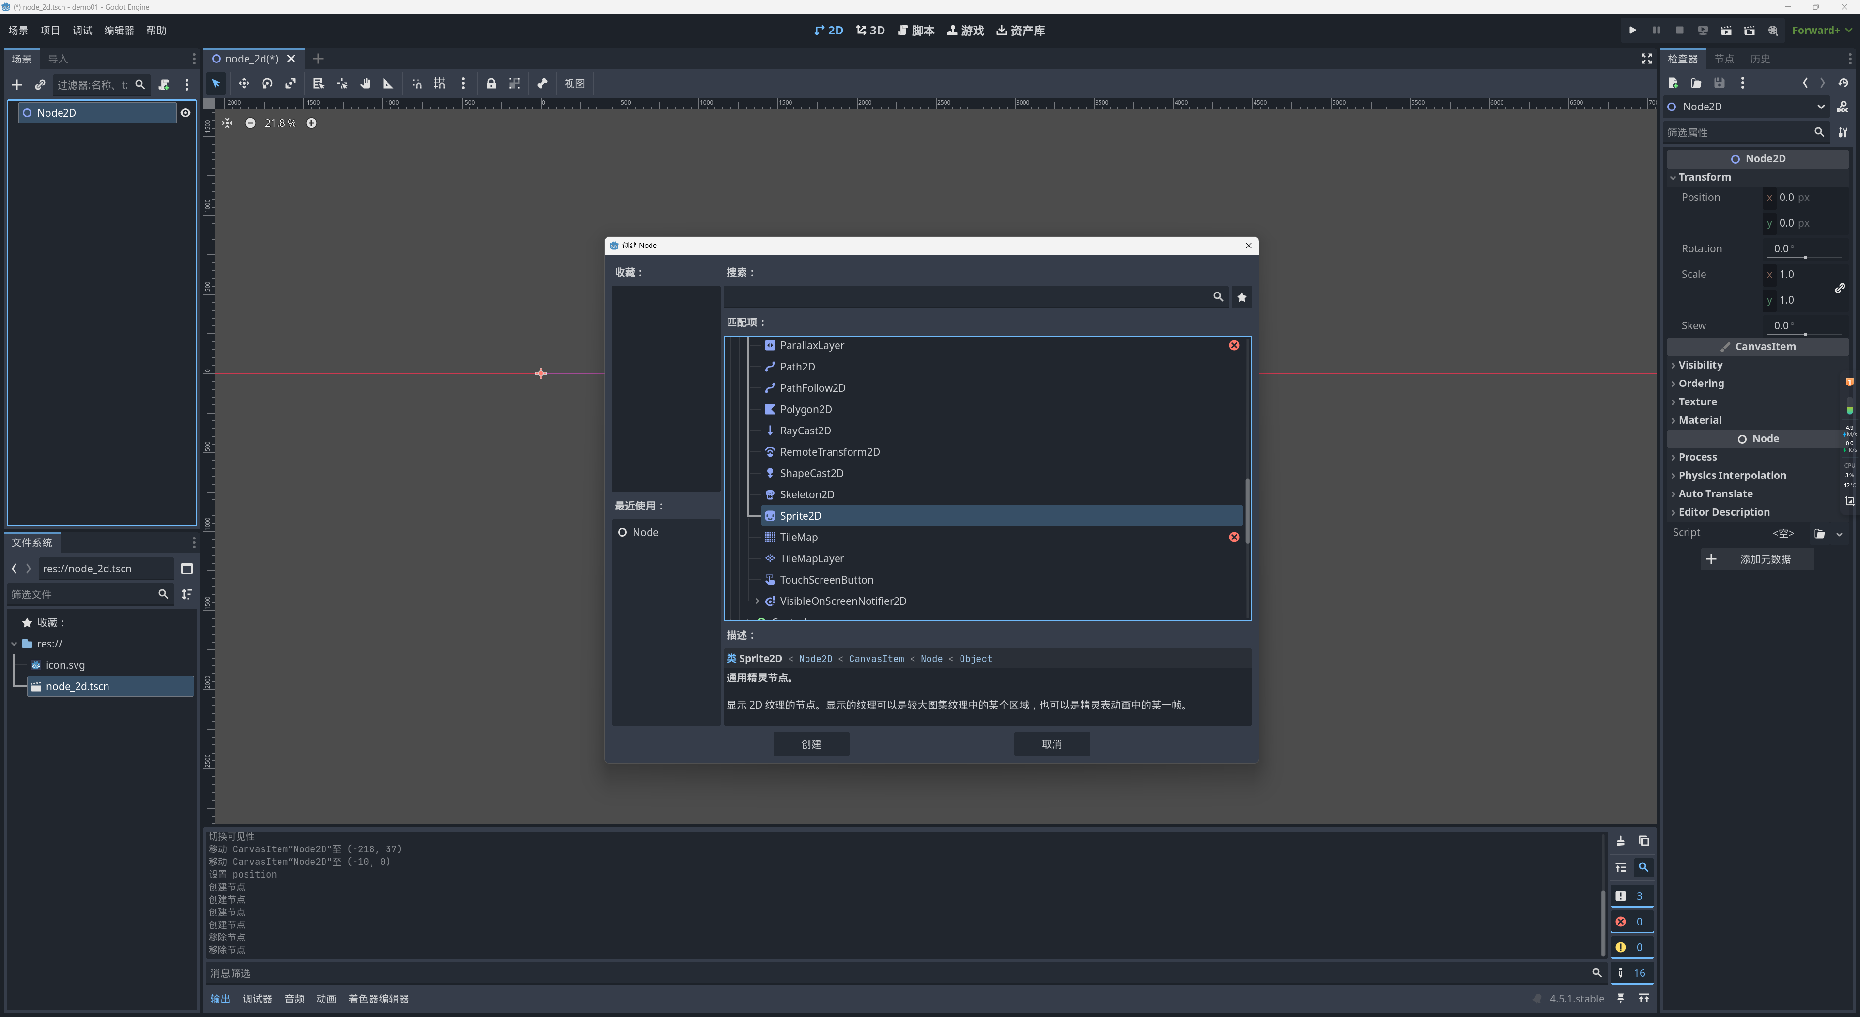Expand VisibleOnScreenNotifier2D in the node list
The image size is (1860, 1017).
coord(757,601)
